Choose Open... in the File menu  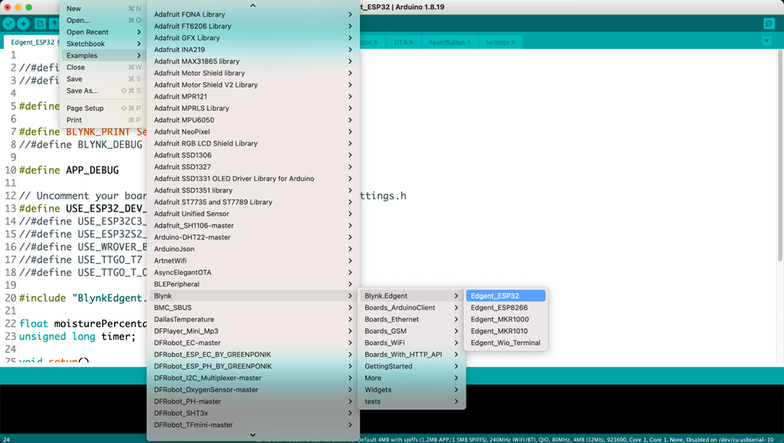103,20
